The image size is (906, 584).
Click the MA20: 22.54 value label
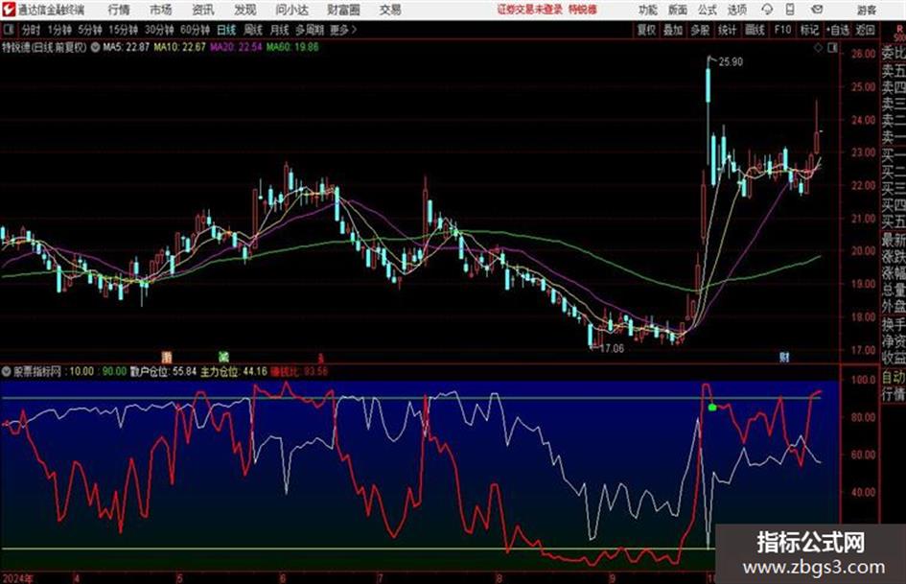point(236,47)
